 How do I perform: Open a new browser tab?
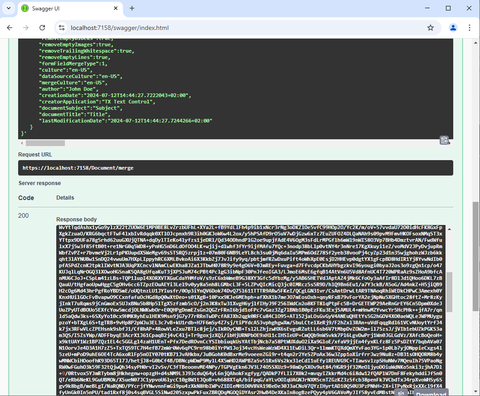[x=132, y=9]
